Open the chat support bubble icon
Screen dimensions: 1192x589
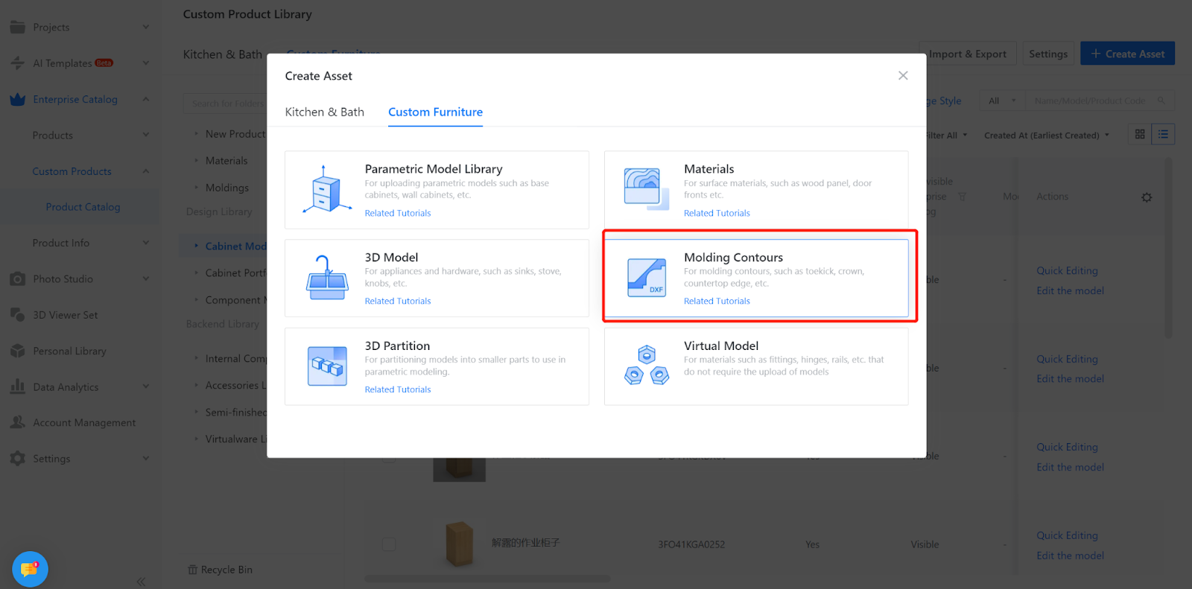click(x=30, y=570)
